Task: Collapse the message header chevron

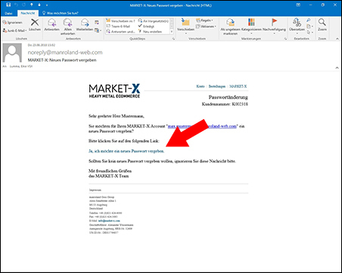Action: tap(337, 68)
